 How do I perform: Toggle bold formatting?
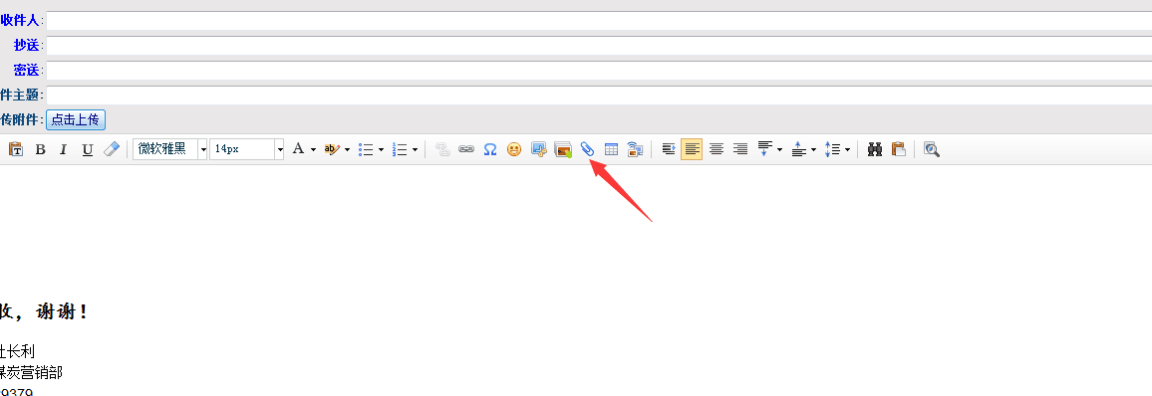(x=41, y=149)
